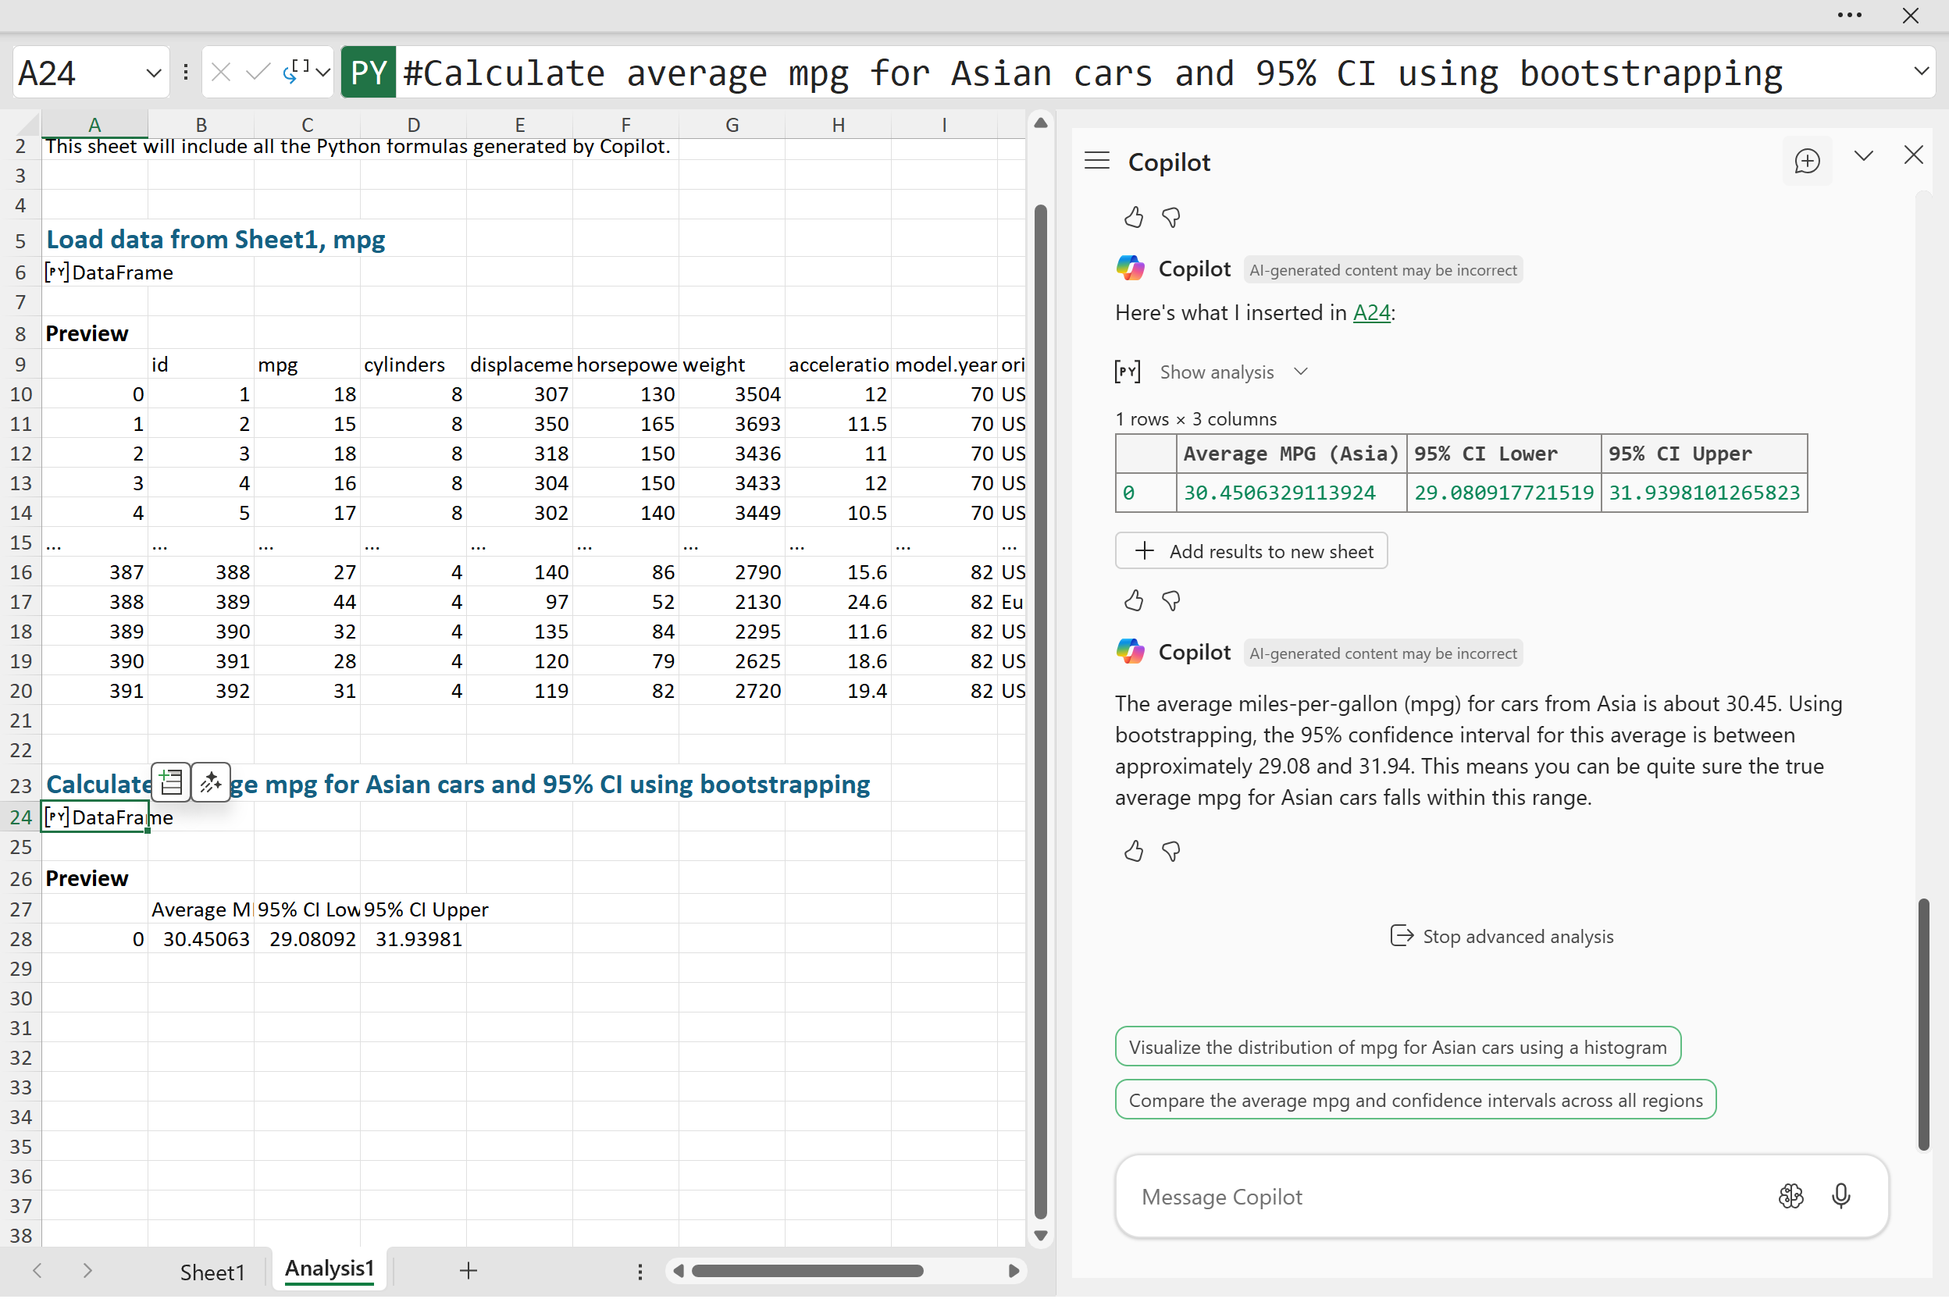This screenshot has height=1299, width=1949.
Task: Start a new Copilot chat
Action: [1806, 161]
